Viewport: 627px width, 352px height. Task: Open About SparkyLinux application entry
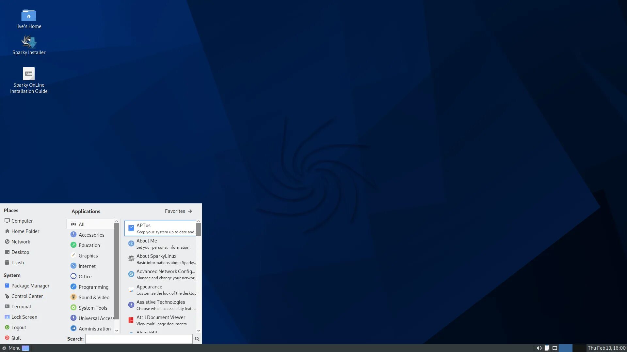pos(160,259)
